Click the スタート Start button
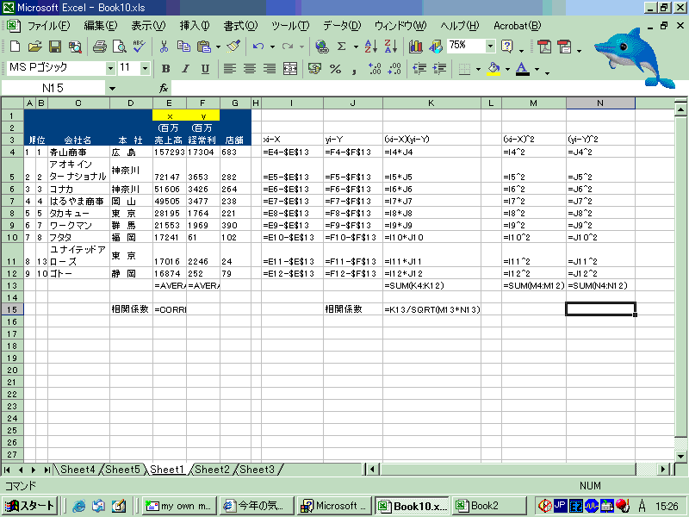This screenshot has height=517, width=689. click(30, 506)
